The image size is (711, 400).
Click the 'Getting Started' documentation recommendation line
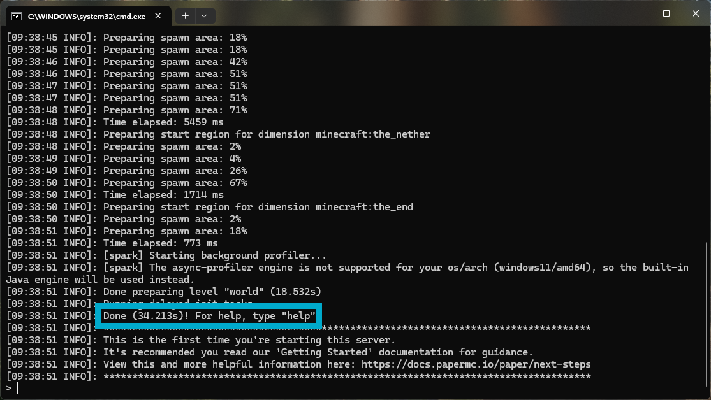point(318,352)
